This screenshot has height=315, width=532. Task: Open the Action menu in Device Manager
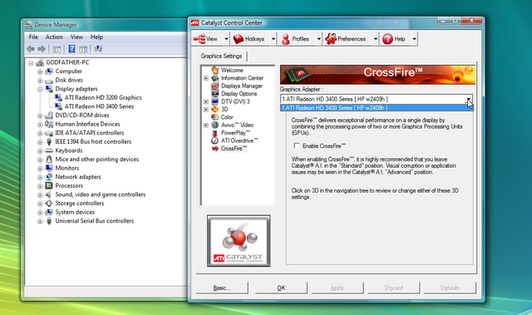[54, 37]
